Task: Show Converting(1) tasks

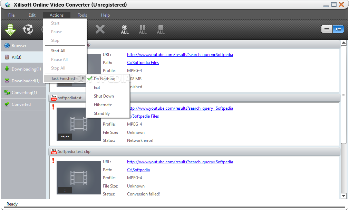Action: (23, 93)
